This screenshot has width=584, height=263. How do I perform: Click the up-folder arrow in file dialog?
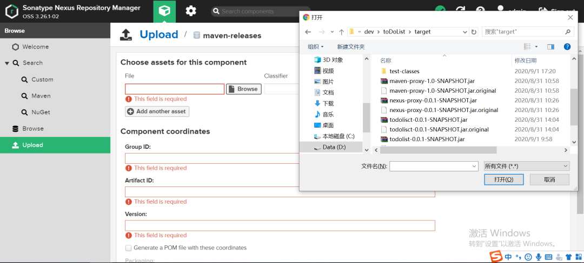[x=341, y=32]
